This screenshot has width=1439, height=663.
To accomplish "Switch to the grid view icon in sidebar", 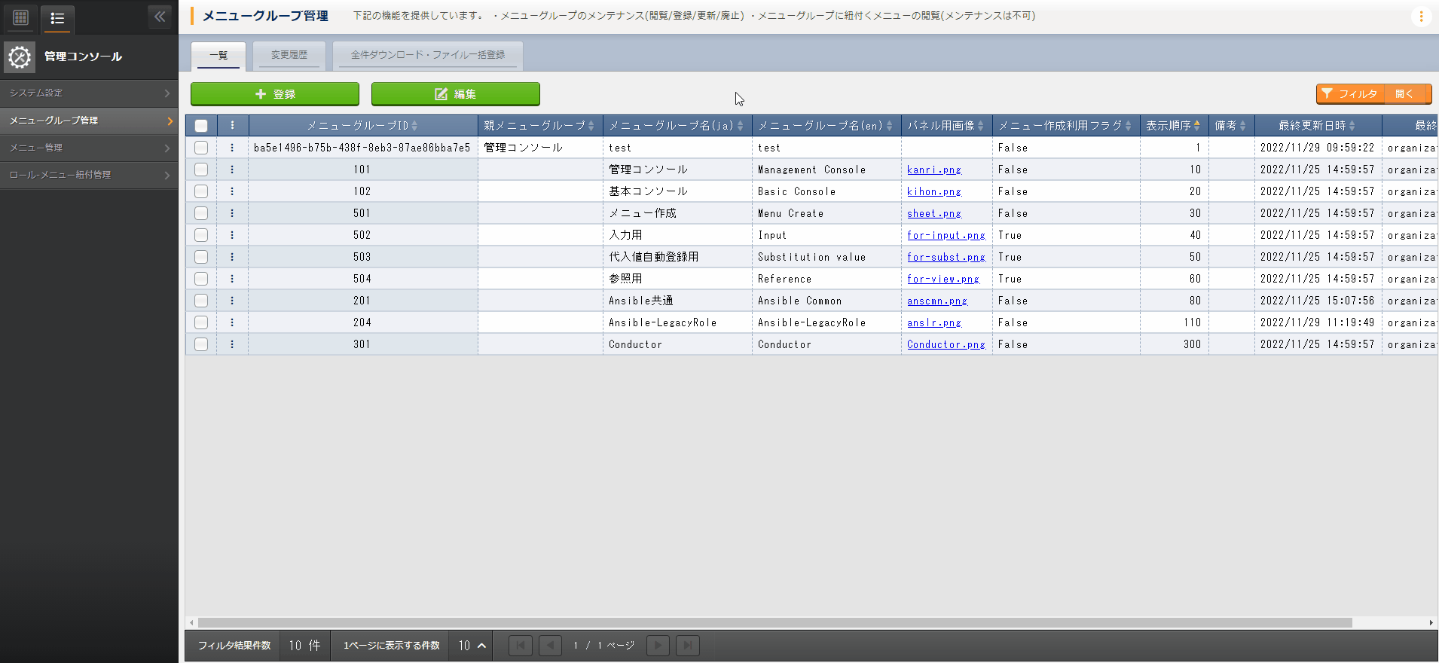I will 21,17.
